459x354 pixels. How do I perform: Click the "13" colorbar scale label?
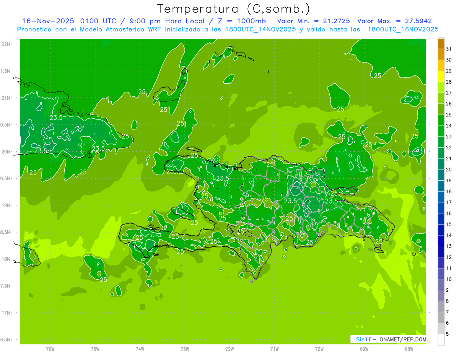tap(449, 246)
